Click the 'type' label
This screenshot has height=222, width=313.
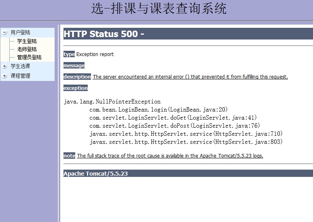[x=69, y=54]
